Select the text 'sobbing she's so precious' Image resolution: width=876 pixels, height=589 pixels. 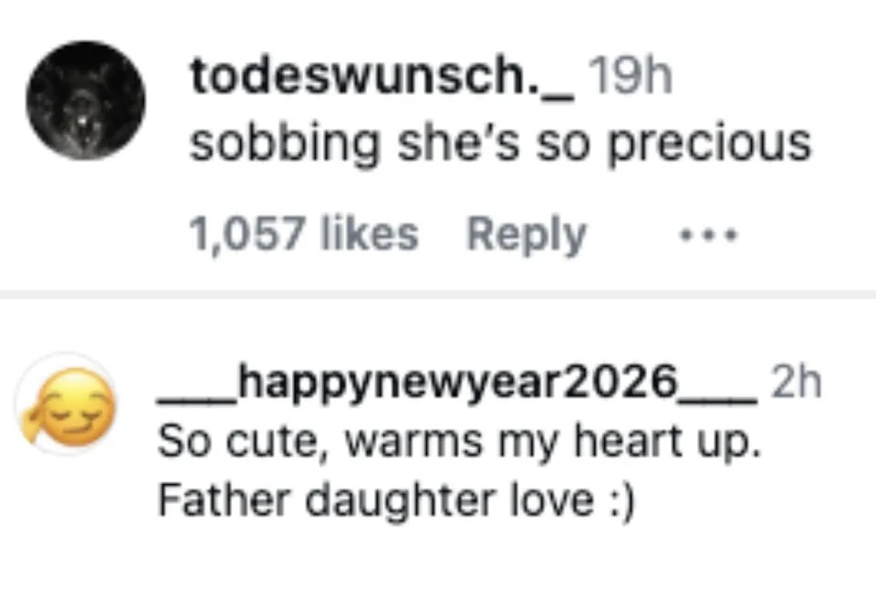[500, 141]
